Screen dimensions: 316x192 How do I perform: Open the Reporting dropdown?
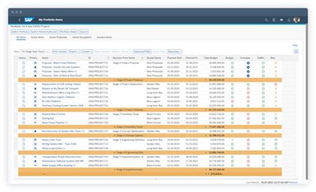point(174,51)
